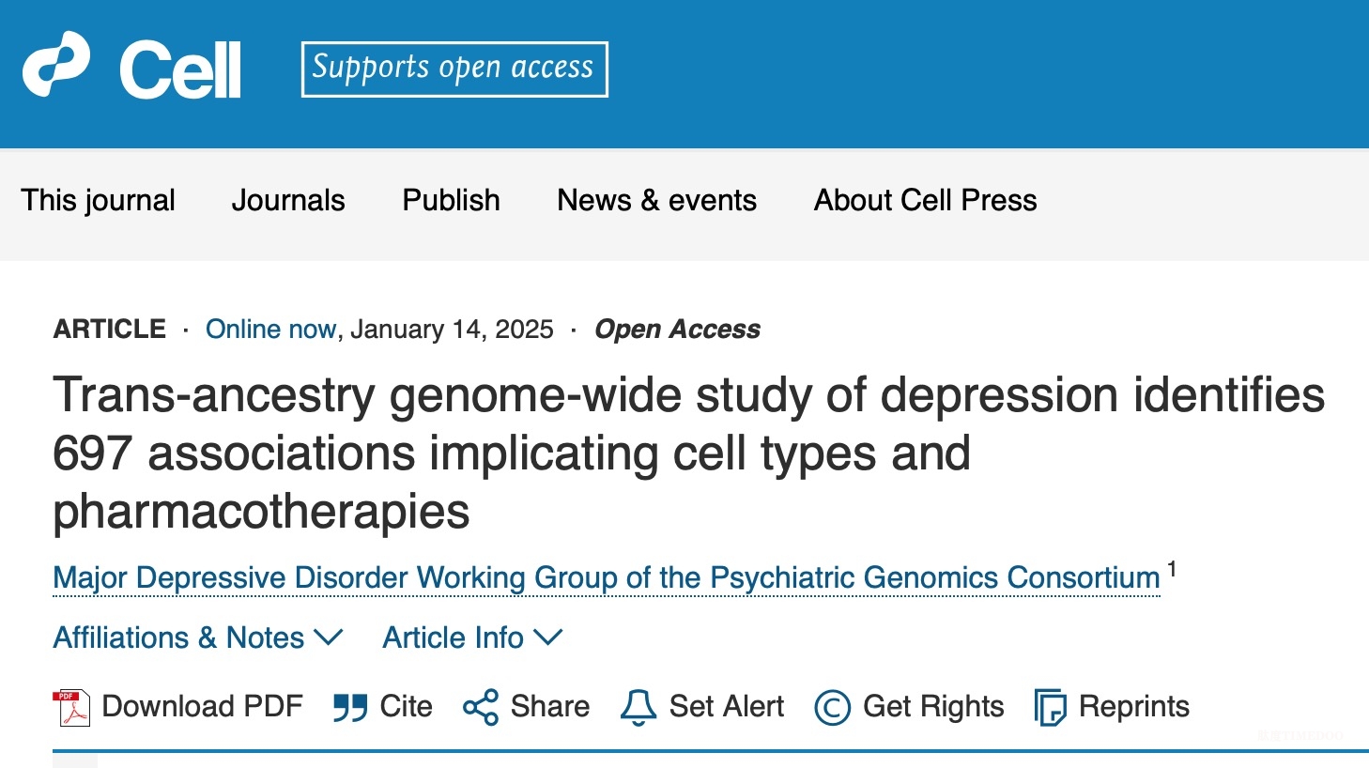Open the This journal menu

pos(98,200)
